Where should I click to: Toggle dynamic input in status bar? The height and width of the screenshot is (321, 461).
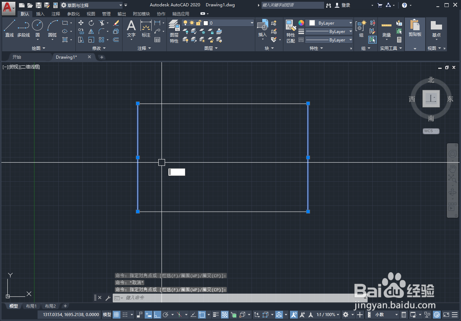click(x=148, y=315)
